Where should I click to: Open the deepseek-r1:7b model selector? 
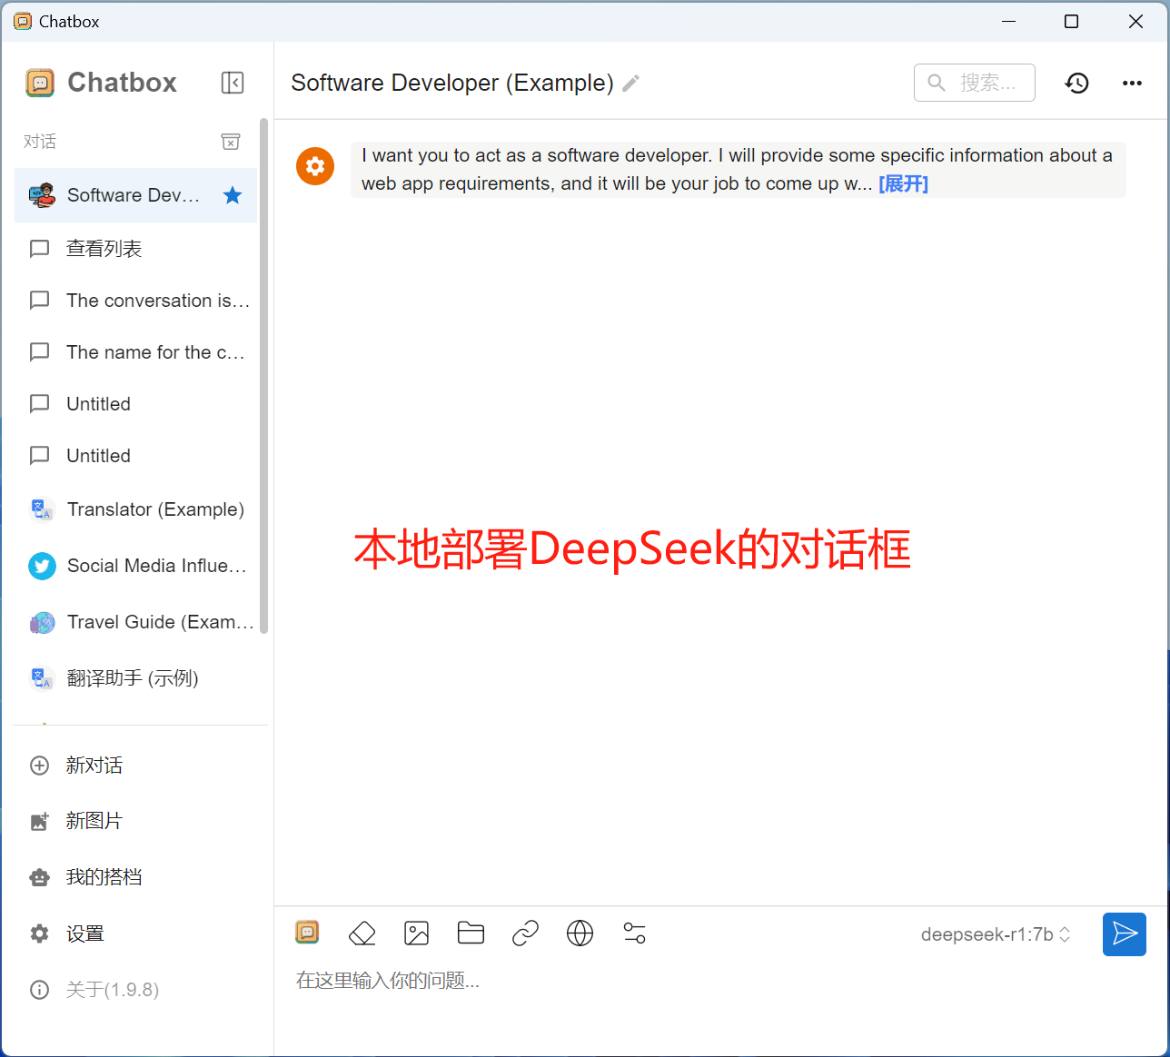coord(995,934)
